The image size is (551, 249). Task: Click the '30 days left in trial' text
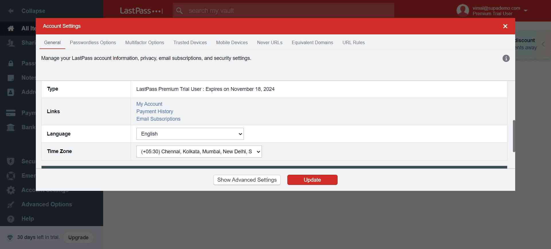tap(38, 237)
